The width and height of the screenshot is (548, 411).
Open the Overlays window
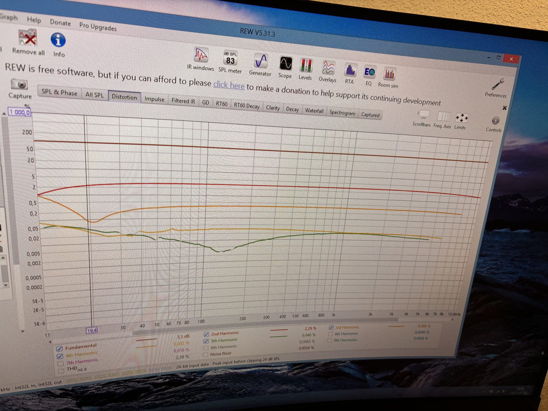[x=328, y=68]
